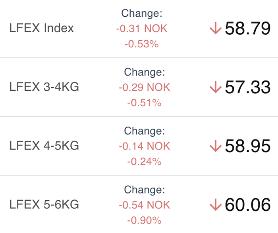Open the LFEX Index row
The width and height of the screenshot is (278, 233).
[x=42, y=29]
